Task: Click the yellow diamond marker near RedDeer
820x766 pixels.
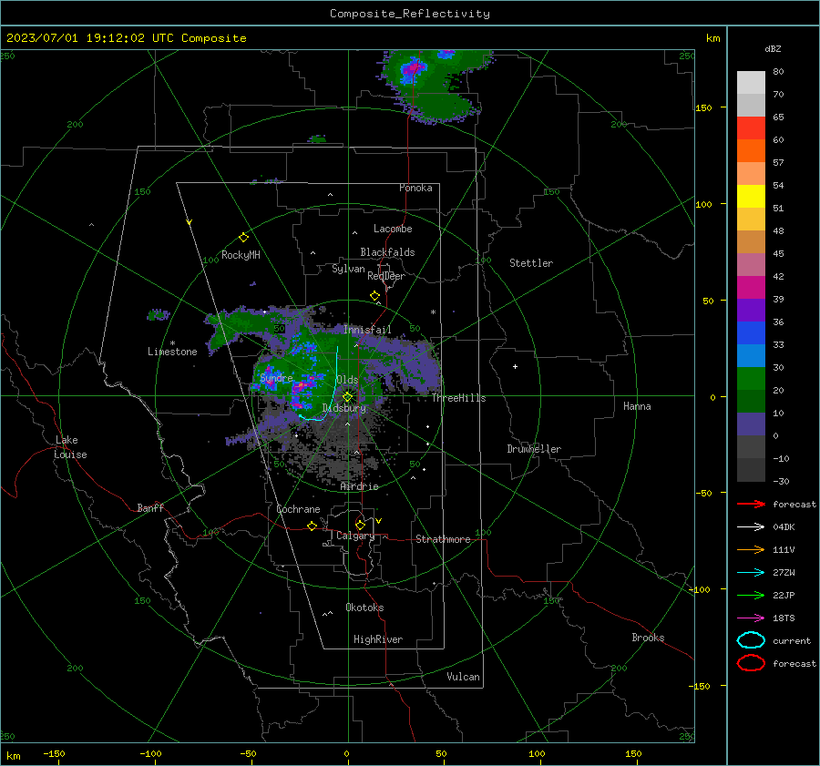Action: (x=374, y=296)
